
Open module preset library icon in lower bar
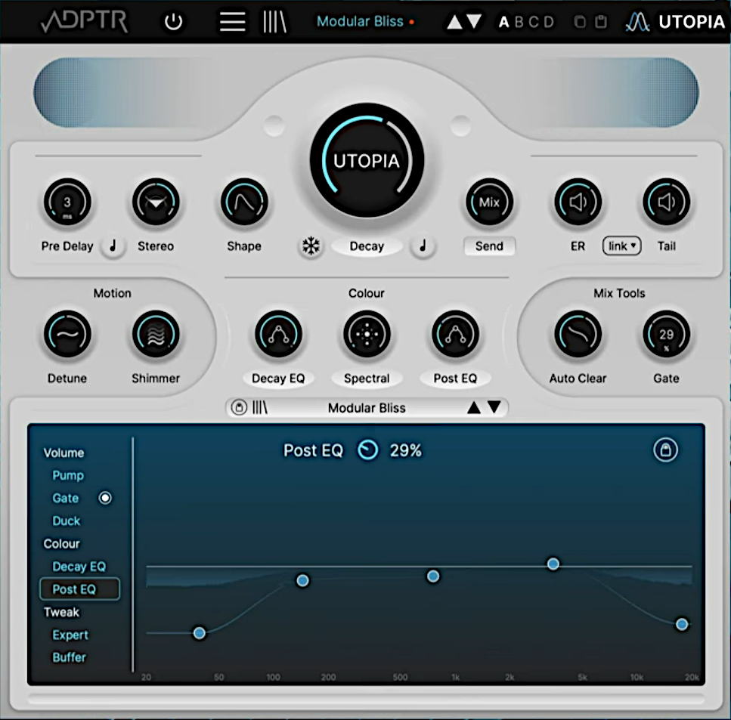click(x=260, y=408)
